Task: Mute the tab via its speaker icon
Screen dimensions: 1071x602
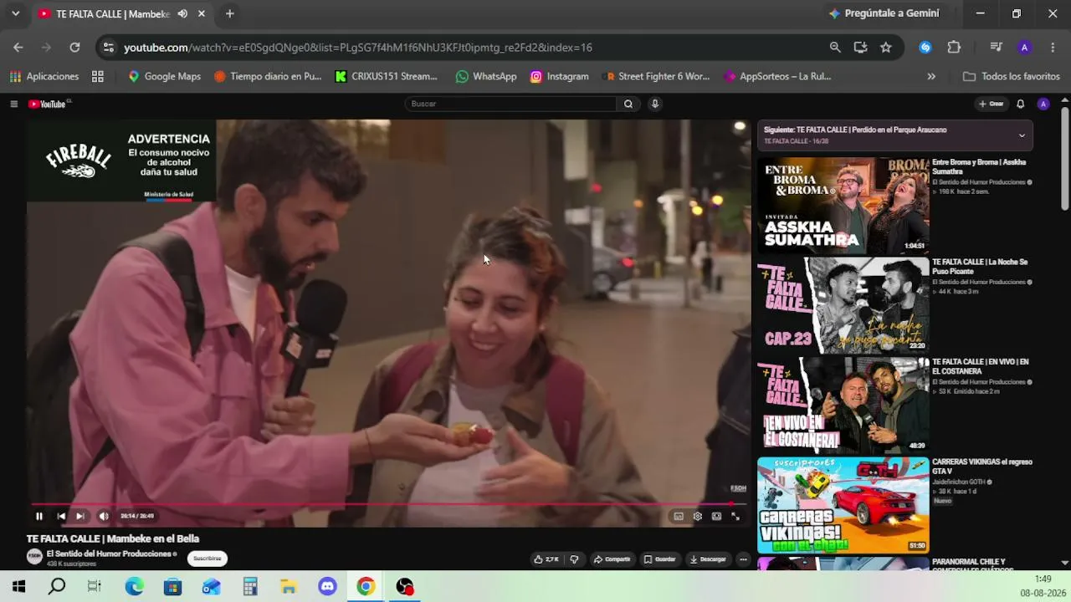Action: click(x=182, y=13)
